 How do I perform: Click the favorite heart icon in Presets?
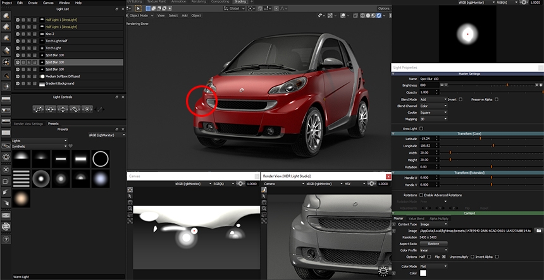(x=70, y=146)
